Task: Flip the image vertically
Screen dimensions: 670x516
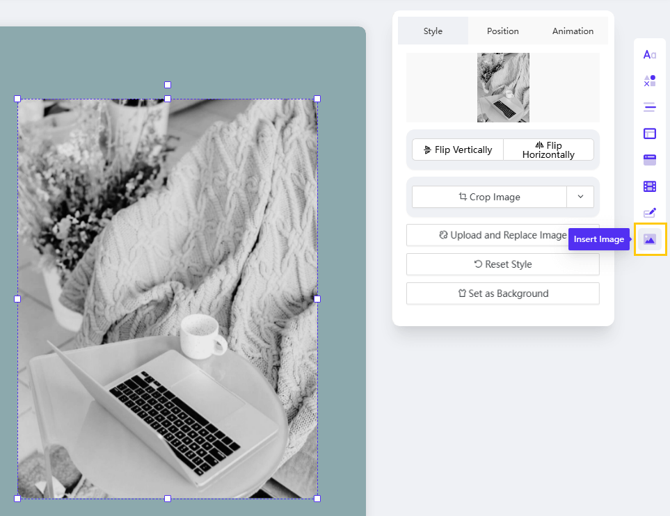Action: point(458,150)
